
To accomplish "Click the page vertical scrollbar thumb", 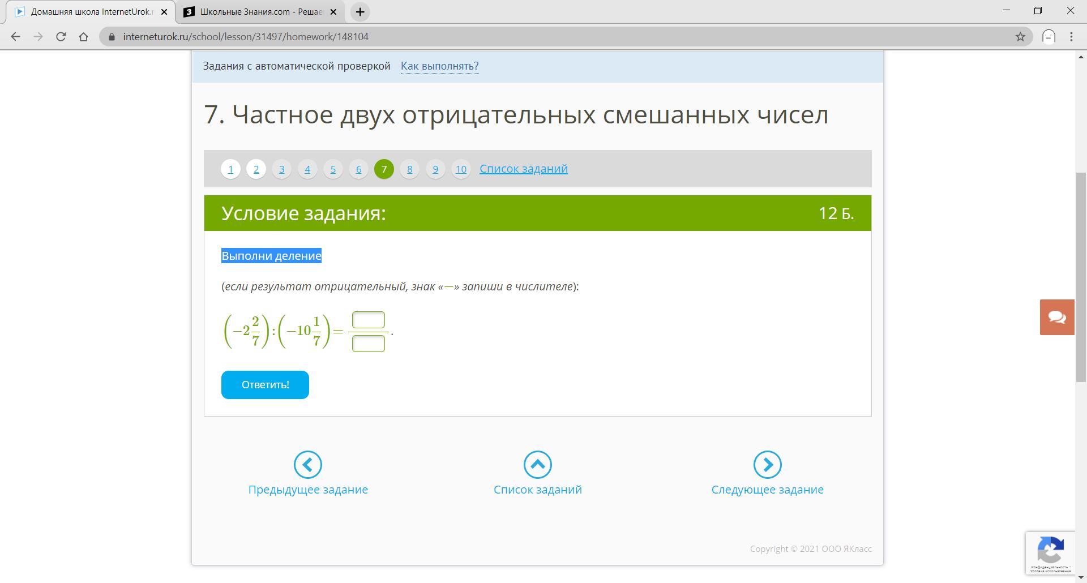I will 1081,277.
